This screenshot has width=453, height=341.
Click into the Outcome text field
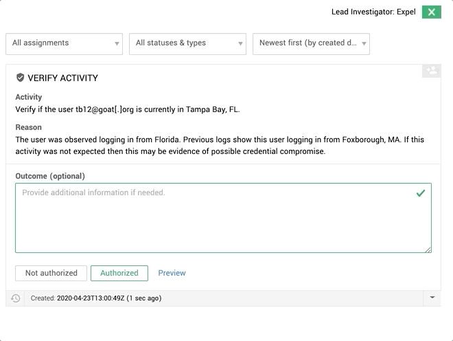coord(223,218)
